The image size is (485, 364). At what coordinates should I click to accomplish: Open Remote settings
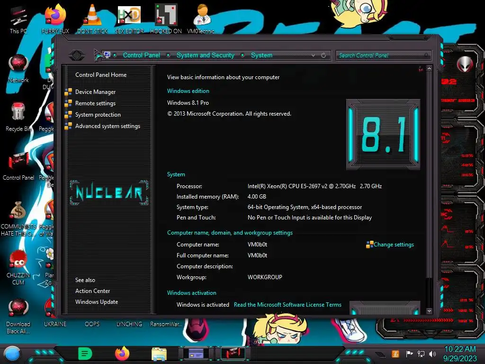pyautogui.click(x=95, y=103)
